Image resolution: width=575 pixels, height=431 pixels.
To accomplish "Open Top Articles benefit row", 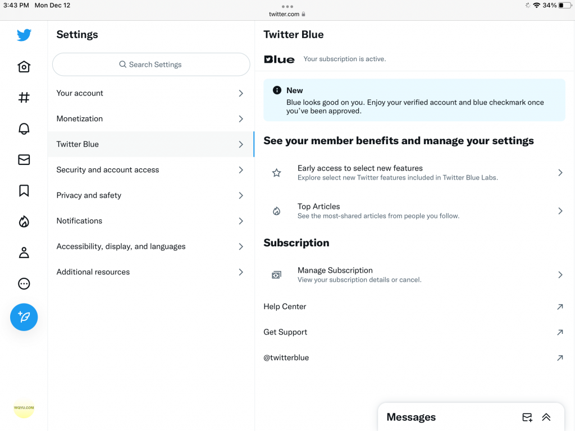I will (414, 211).
